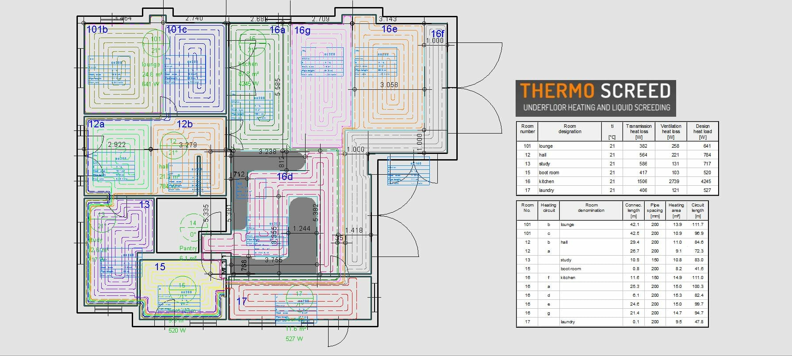The height and width of the screenshot is (356, 792).
Task: Click the blue 101b circuit label
Action: tap(97, 30)
